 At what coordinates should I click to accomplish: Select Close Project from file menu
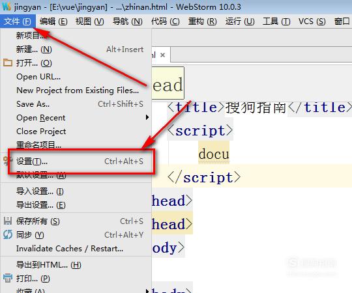[x=41, y=131]
